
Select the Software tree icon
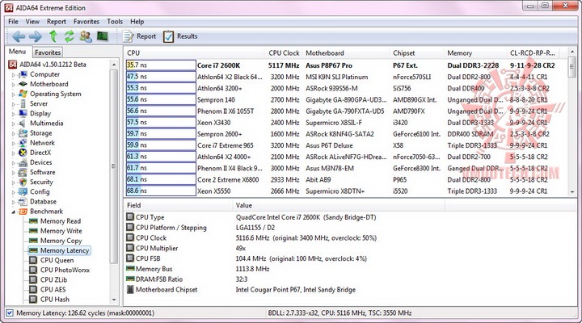[23, 172]
